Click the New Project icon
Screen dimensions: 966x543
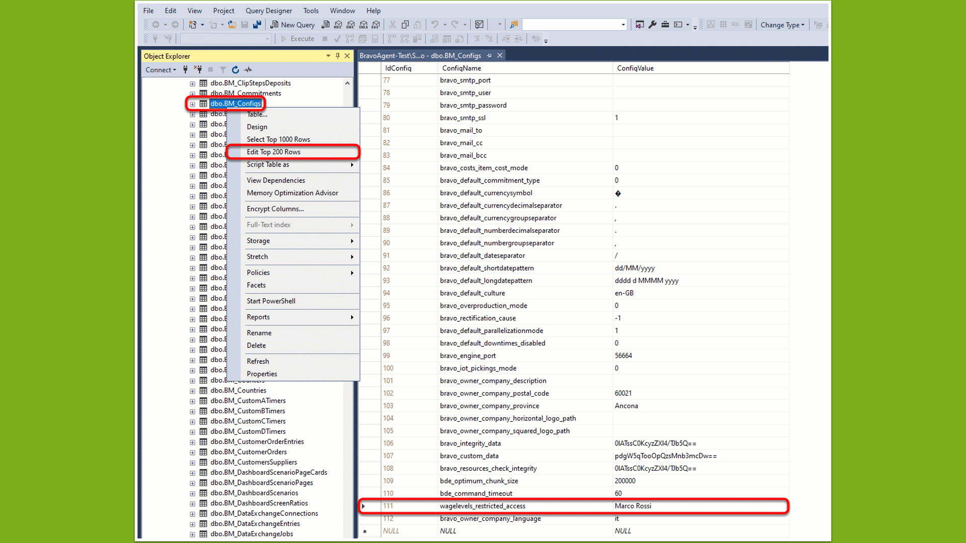193,25
